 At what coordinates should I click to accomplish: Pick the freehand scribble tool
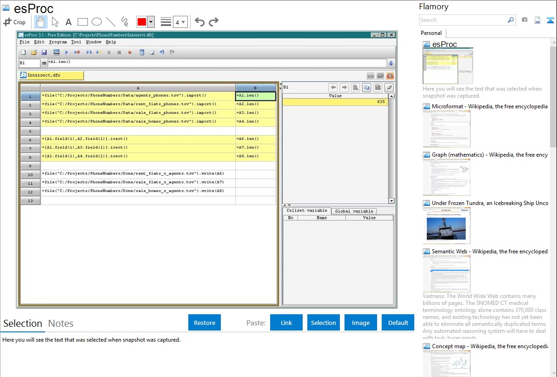[x=125, y=22]
